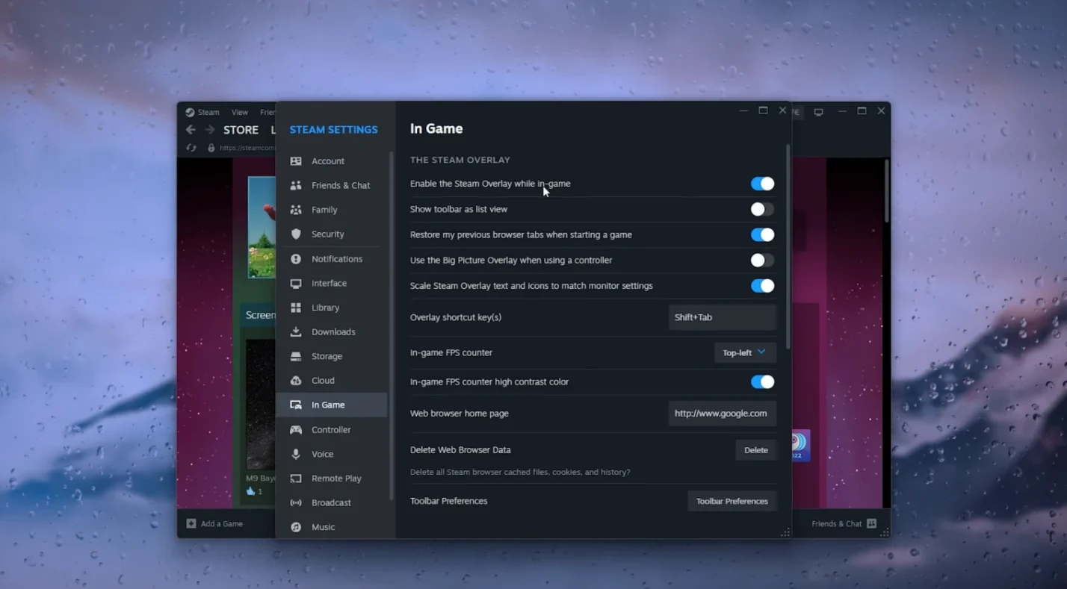Disable the Steam Overlay while in-game

click(x=761, y=183)
